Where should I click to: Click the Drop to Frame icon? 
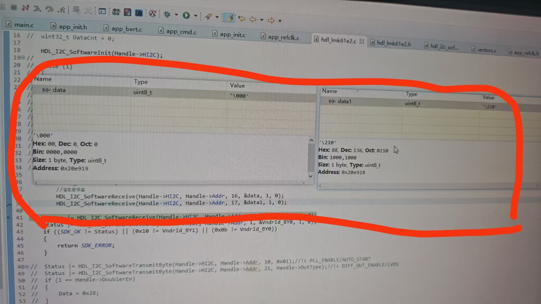pyautogui.click(x=76, y=10)
